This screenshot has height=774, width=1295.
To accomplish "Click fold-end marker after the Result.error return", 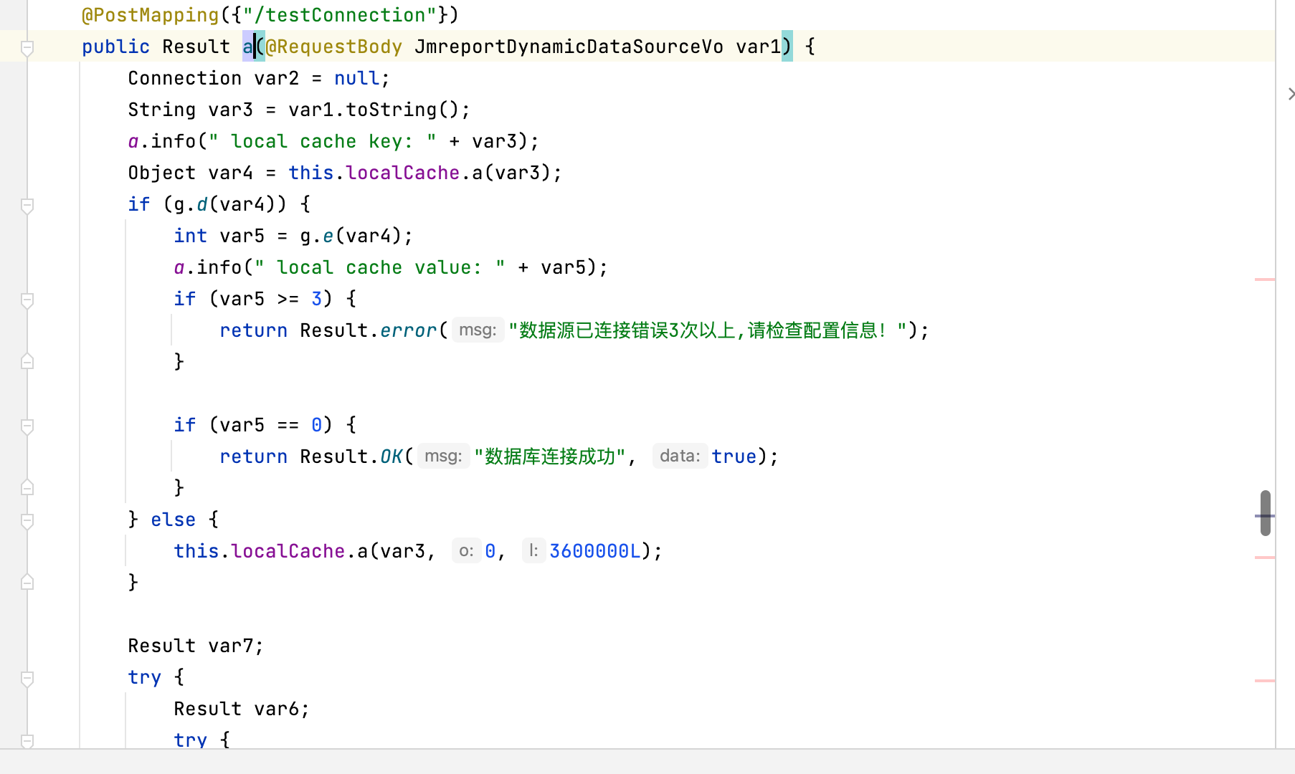I will 27,361.
